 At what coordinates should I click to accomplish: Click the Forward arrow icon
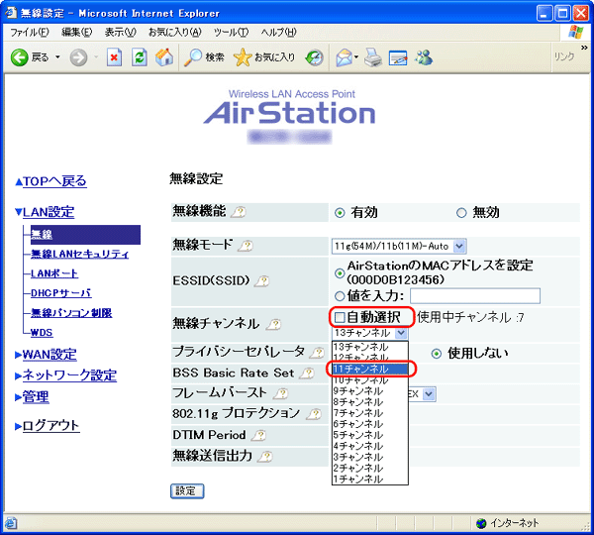click(78, 58)
